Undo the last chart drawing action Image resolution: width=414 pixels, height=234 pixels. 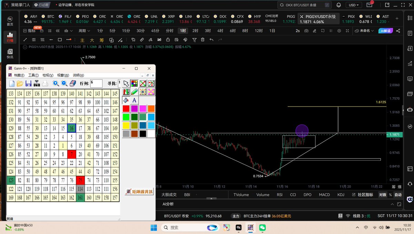click(x=211, y=40)
